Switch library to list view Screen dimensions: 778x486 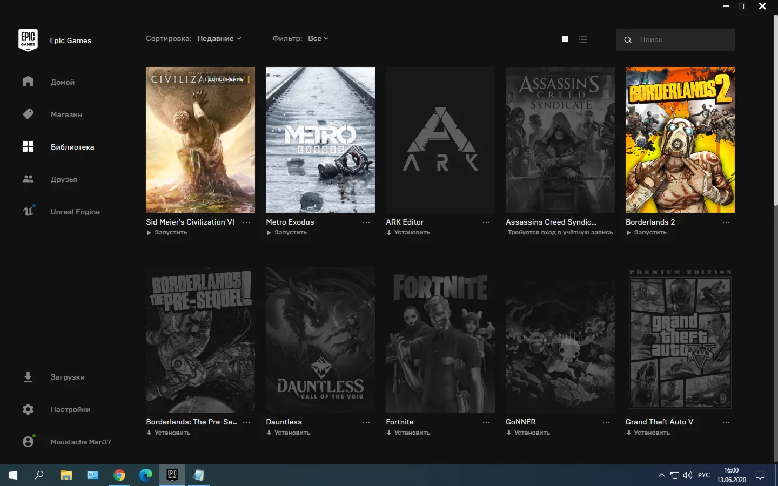tap(582, 39)
